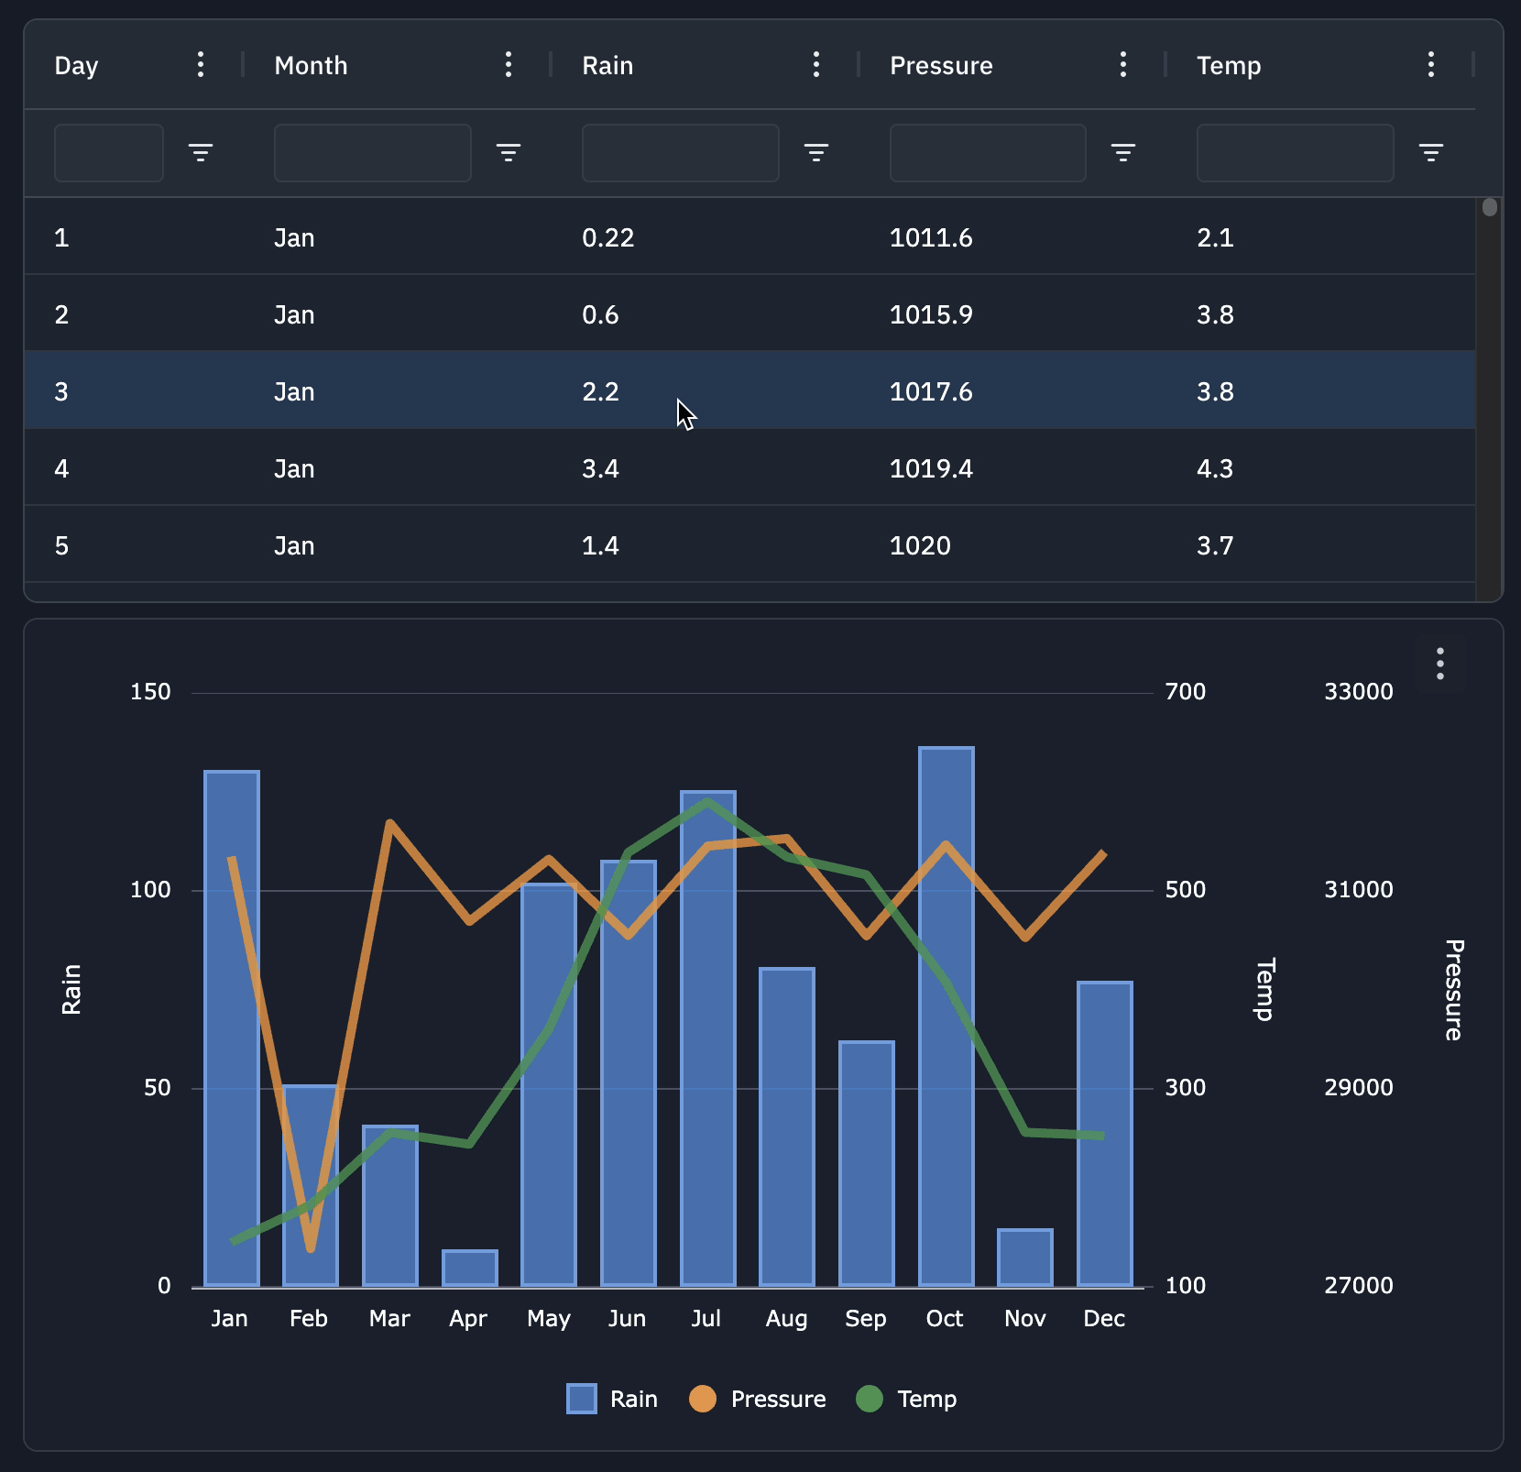Click the November rain bar

pyautogui.click(x=1025, y=1258)
